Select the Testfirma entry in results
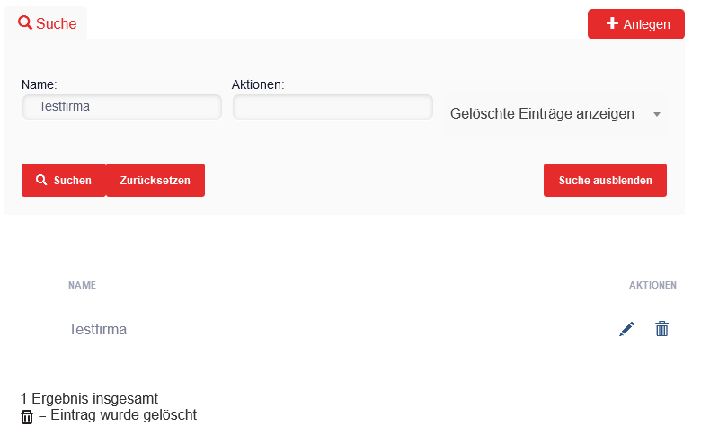 (x=97, y=329)
